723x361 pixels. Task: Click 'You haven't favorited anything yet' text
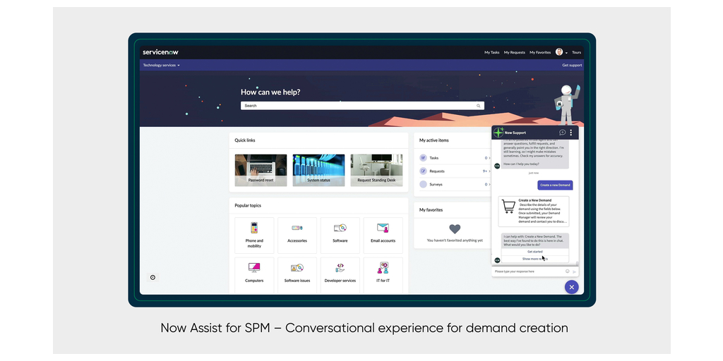(455, 240)
